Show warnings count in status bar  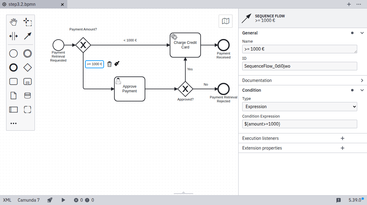(x=90, y=200)
